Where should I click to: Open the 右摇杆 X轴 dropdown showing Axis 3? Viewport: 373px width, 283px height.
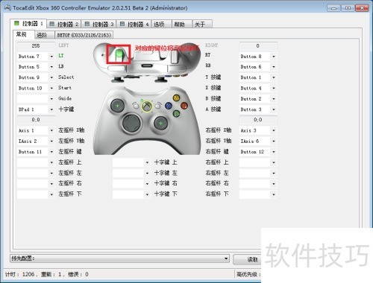(258, 130)
